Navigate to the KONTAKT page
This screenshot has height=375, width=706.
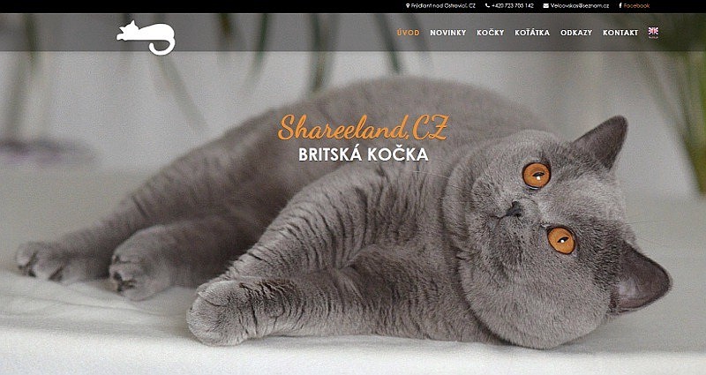pos(620,33)
